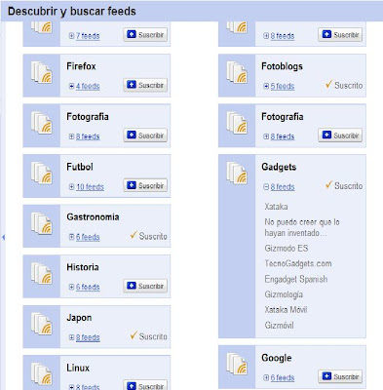Expand the Futbol 10 feeds list
This screenshot has height=390, width=383.
[71, 187]
